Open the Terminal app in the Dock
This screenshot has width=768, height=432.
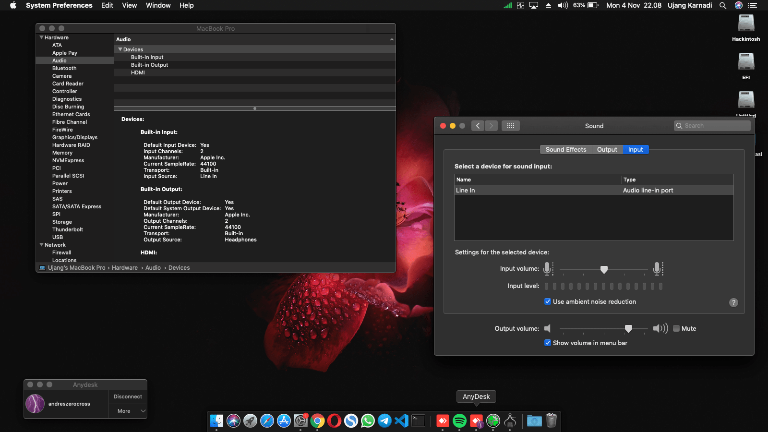[x=418, y=421]
